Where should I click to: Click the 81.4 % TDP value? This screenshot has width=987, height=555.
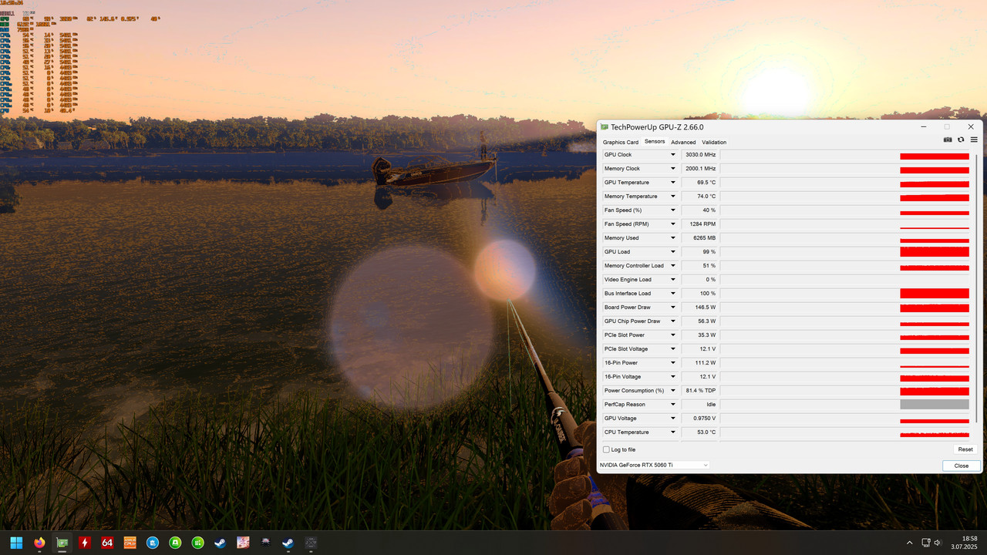(700, 391)
